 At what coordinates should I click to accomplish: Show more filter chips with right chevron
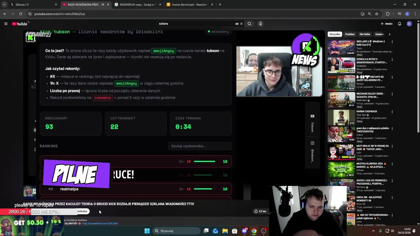[x=389, y=34]
